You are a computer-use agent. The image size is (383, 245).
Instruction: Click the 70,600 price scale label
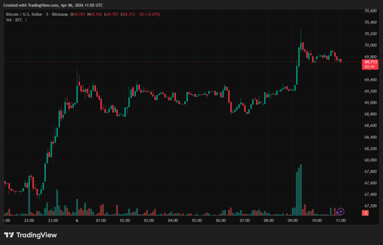click(x=370, y=10)
